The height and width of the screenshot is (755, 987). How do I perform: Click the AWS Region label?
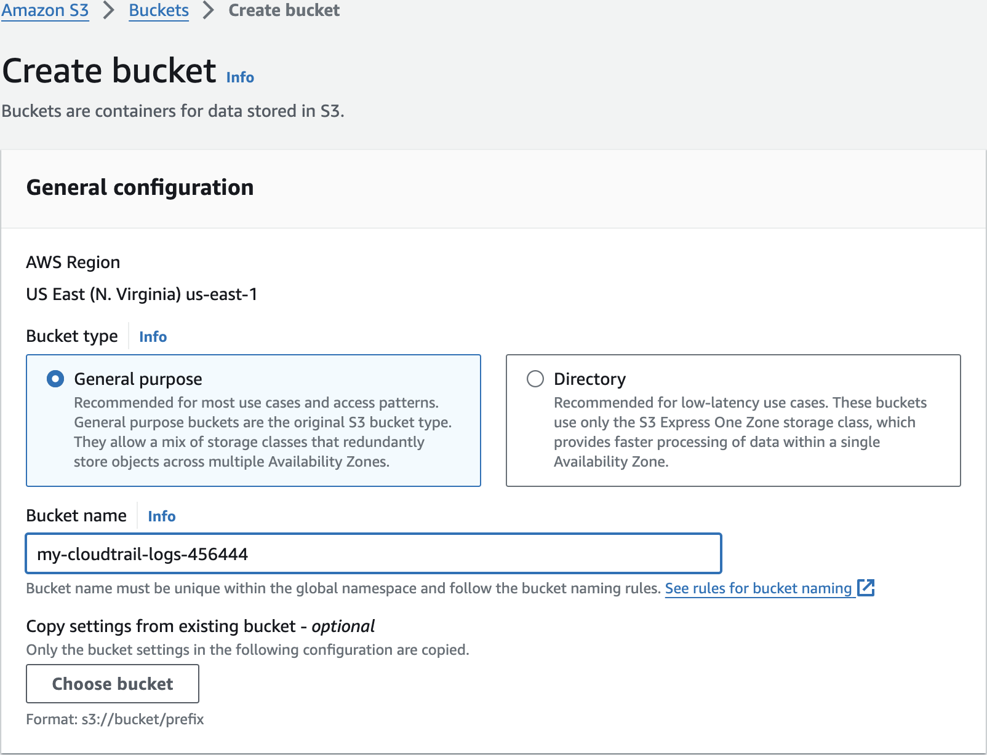(73, 263)
